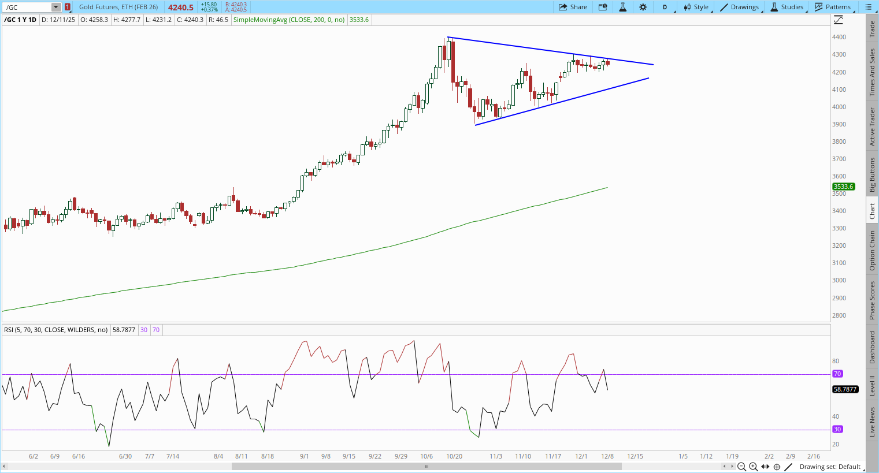This screenshot has width=879, height=473.
Task: Click the Share icon button
Action: [x=573, y=7]
